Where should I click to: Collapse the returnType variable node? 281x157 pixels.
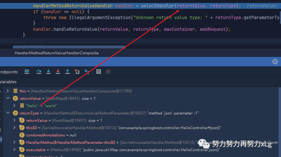tap(8, 113)
